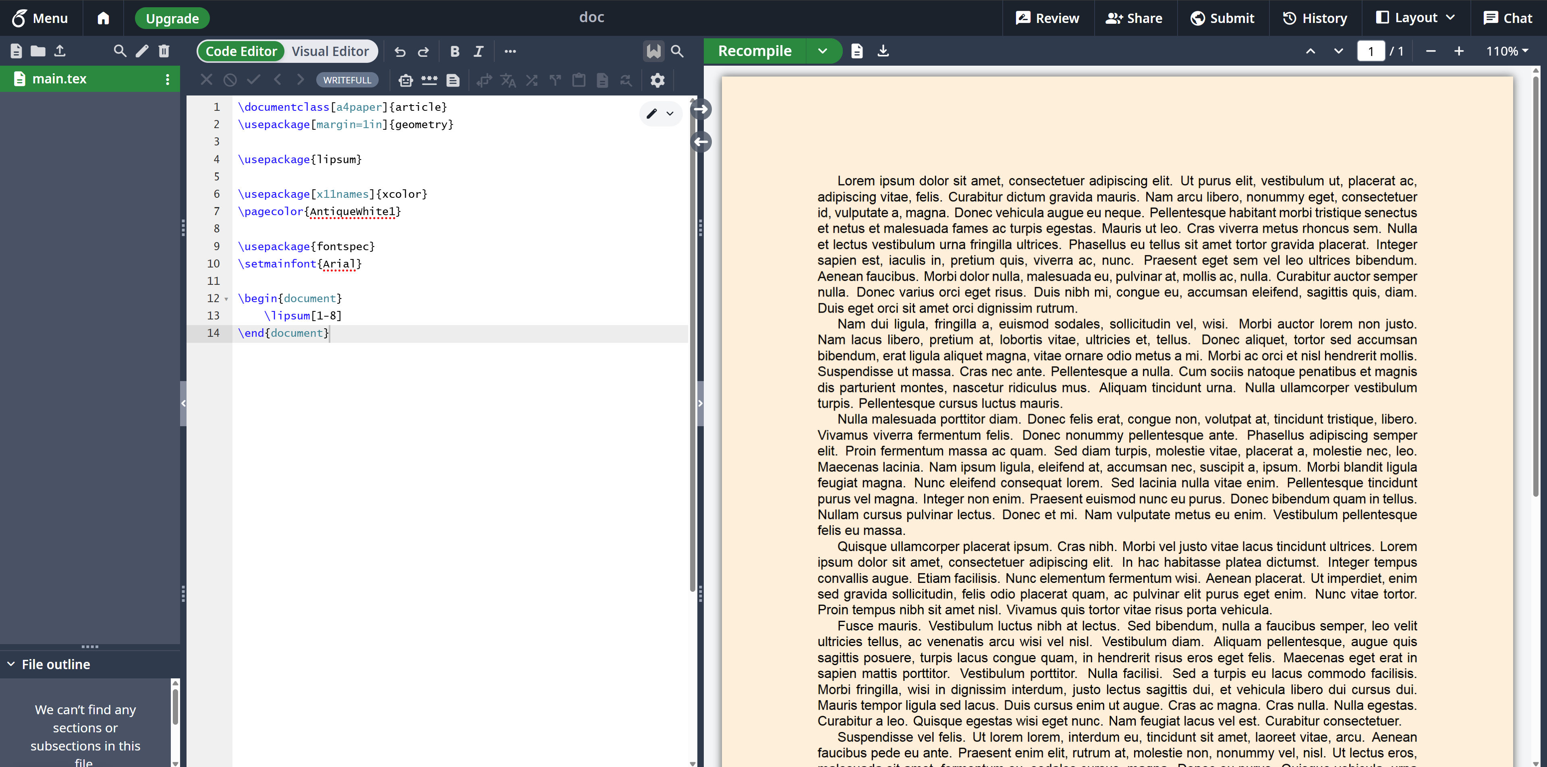Open the home dashboard icon
The image size is (1547, 767).
pyautogui.click(x=103, y=18)
